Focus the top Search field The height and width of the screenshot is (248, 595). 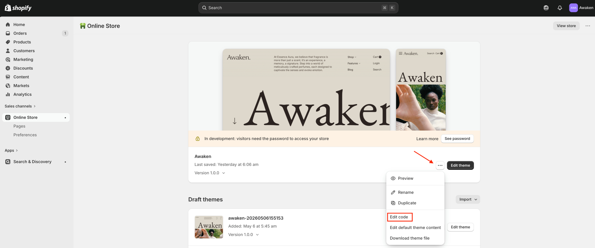[x=298, y=8]
